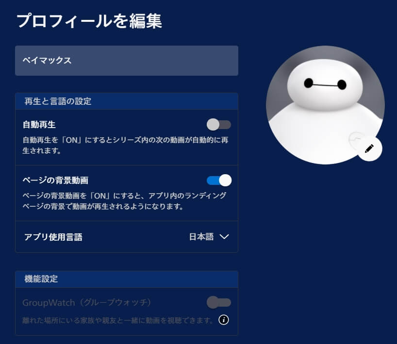397x344 pixels.
Task: Open the GroupWatch info icon
Action: 224,320
